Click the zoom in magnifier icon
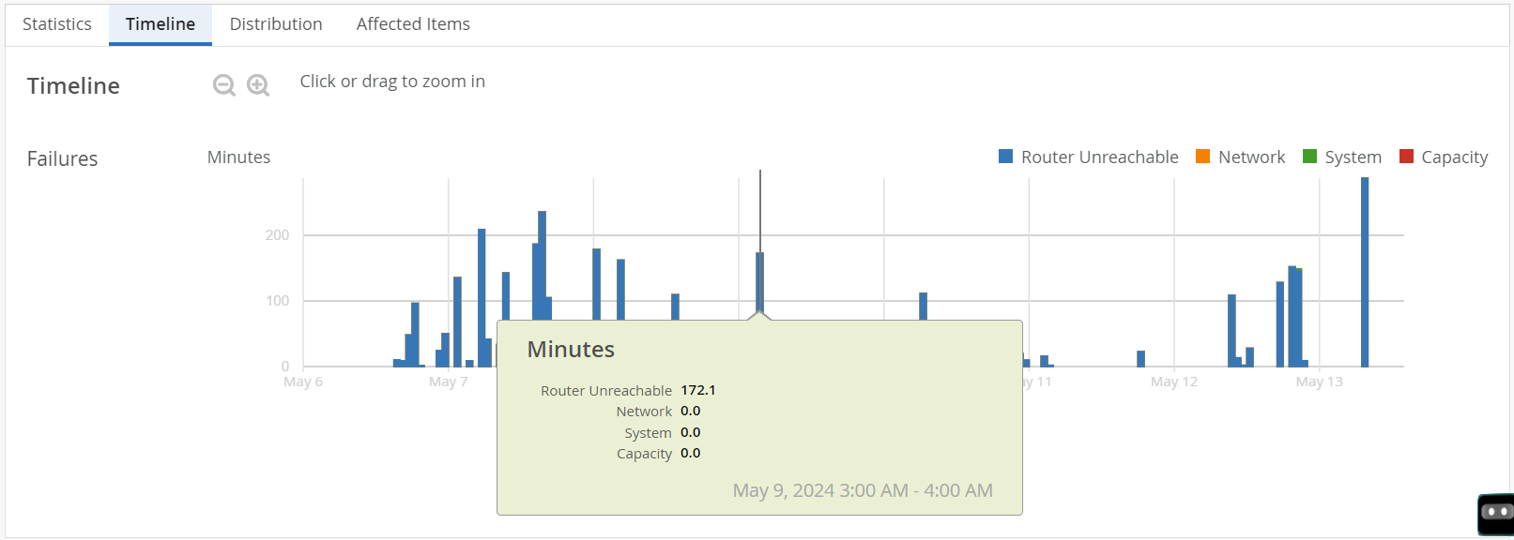Screen dimensions: 1514x540 [x=258, y=85]
